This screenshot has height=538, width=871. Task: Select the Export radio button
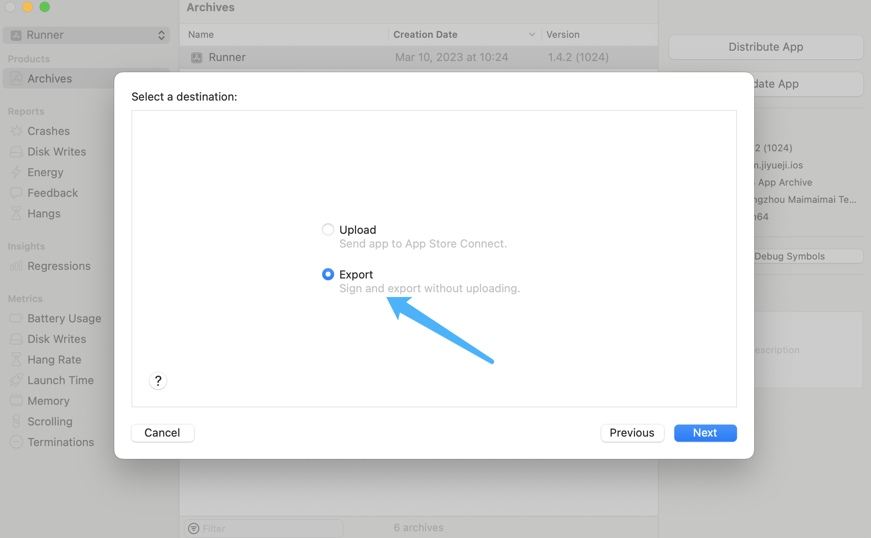click(x=328, y=274)
